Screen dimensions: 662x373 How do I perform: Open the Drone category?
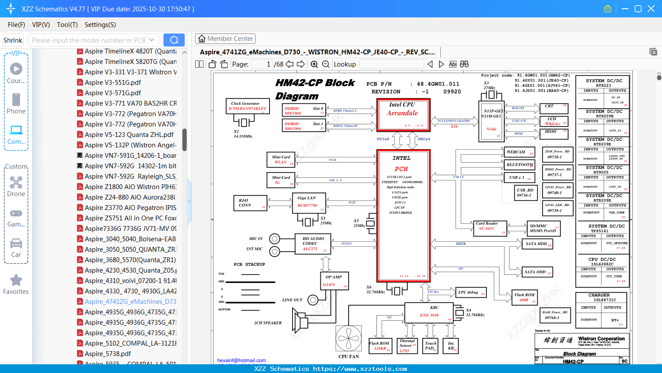(x=16, y=186)
